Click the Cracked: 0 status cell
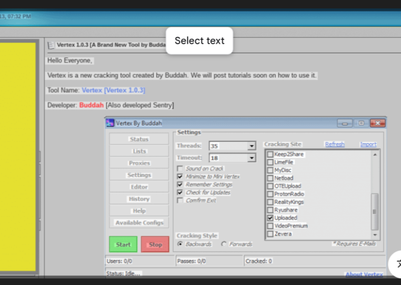Image resolution: width=401 pixels, height=285 pixels. click(315, 261)
